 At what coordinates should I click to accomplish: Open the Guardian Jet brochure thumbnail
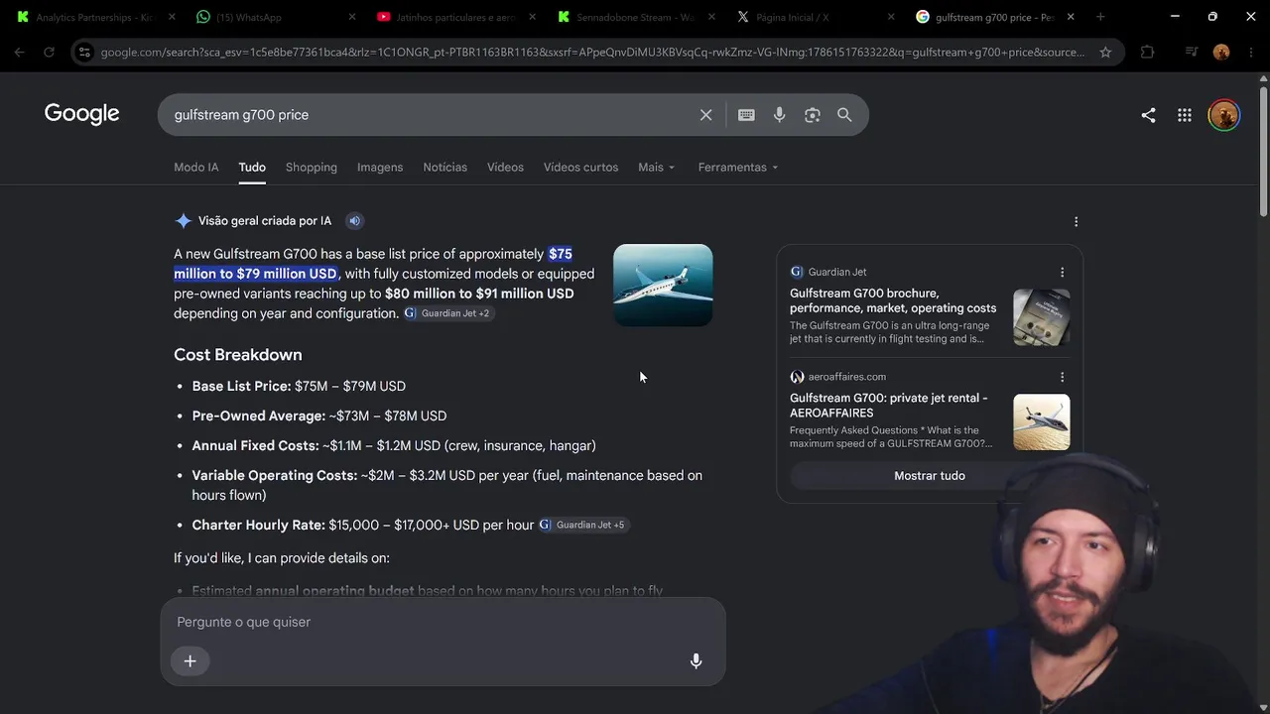[1042, 317]
